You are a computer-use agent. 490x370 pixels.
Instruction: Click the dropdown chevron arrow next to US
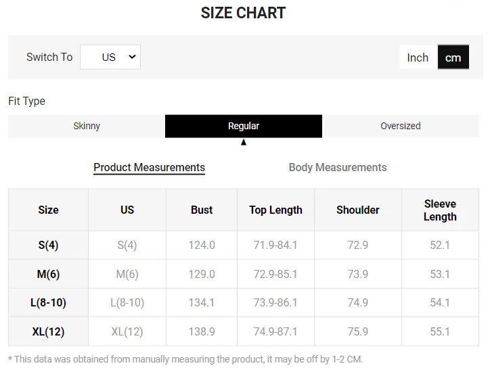coord(132,57)
